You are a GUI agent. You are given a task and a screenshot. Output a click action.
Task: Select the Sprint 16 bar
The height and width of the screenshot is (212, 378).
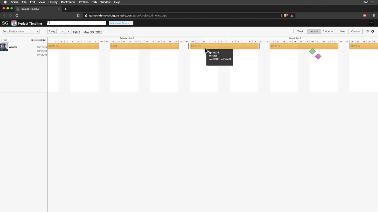click(x=73, y=46)
